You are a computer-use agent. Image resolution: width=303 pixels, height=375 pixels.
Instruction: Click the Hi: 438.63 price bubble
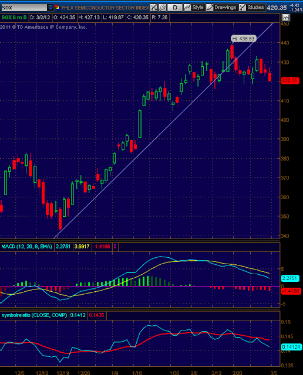244,39
